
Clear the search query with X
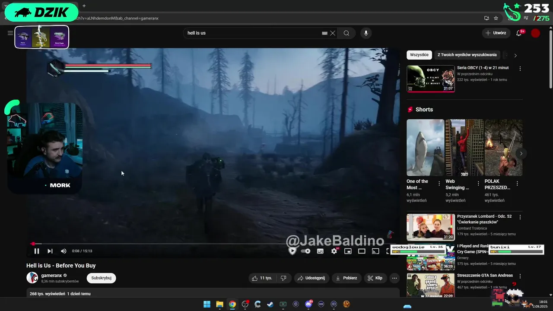point(333,33)
